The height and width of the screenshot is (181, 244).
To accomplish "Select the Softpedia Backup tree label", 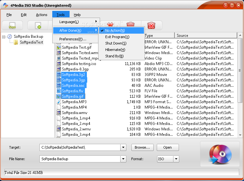I will coord(29,37).
